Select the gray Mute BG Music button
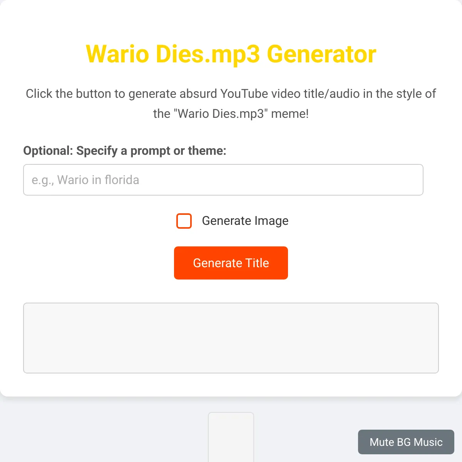The image size is (462, 462). (x=406, y=442)
